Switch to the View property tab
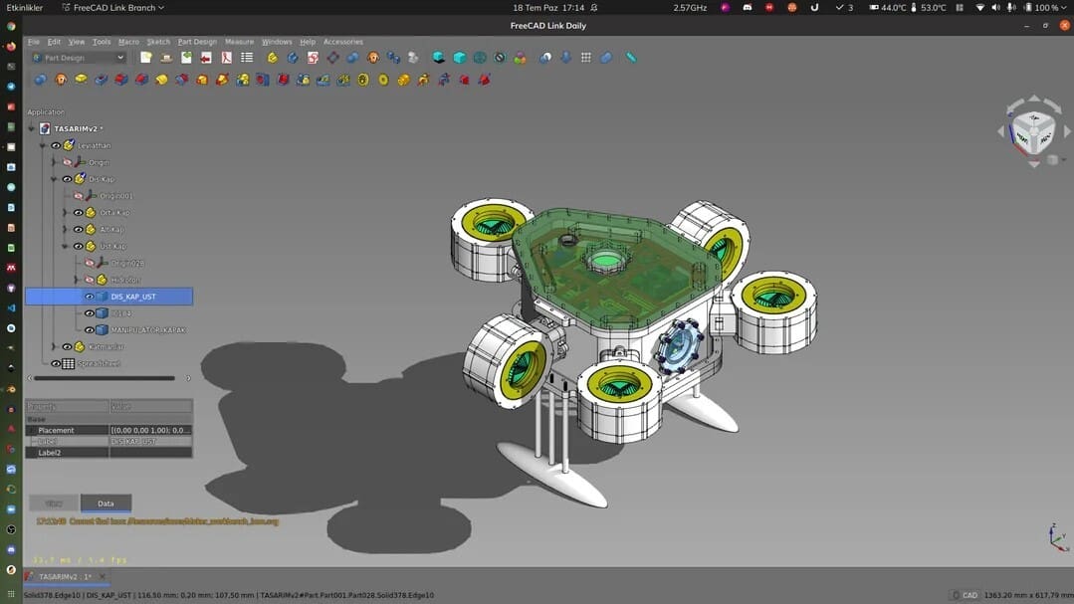This screenshot has height=604, width=1074. [x=54, y=503]
